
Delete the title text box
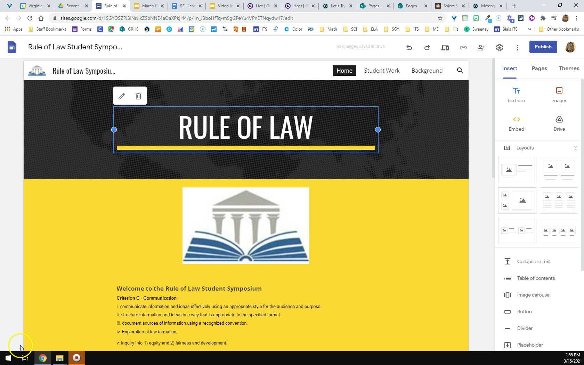(x=138, y=96)
